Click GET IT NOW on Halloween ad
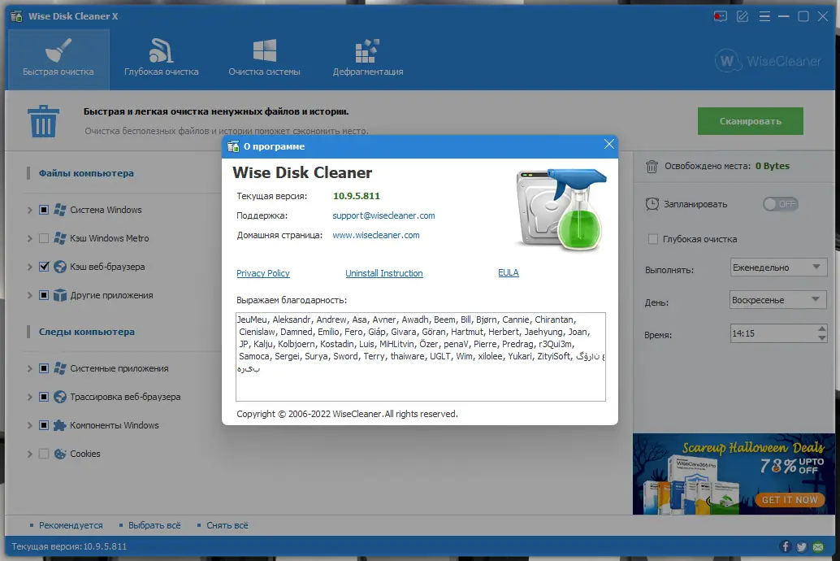840x561 pixels. point(790,500)
